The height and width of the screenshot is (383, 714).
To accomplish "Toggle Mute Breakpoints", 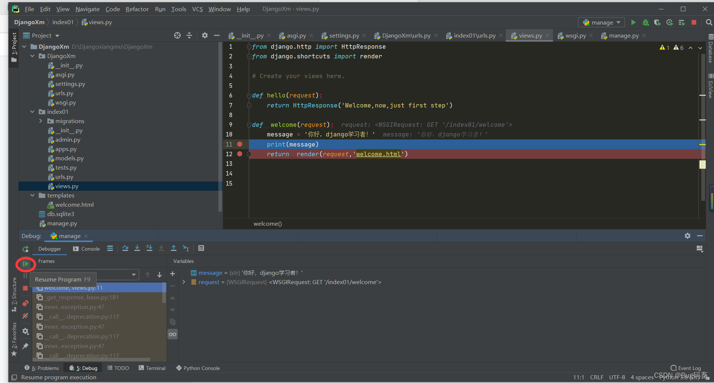I will click(25, 316).
